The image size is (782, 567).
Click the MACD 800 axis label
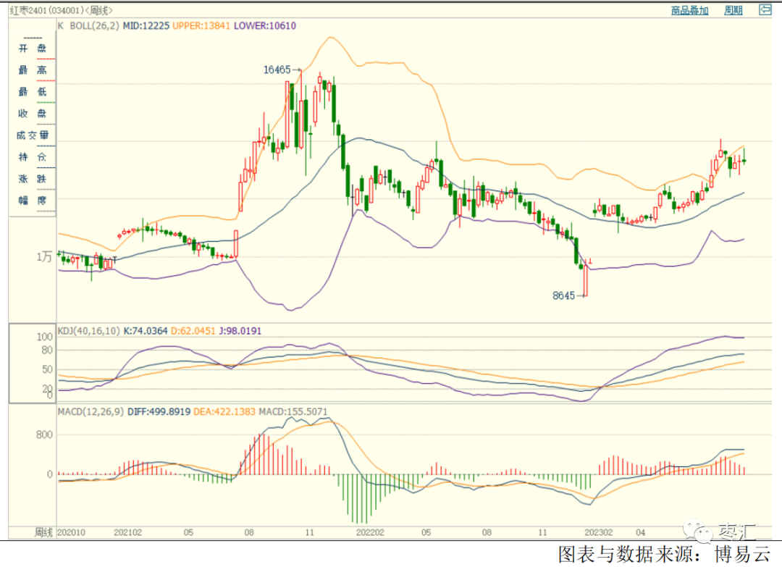44,435
